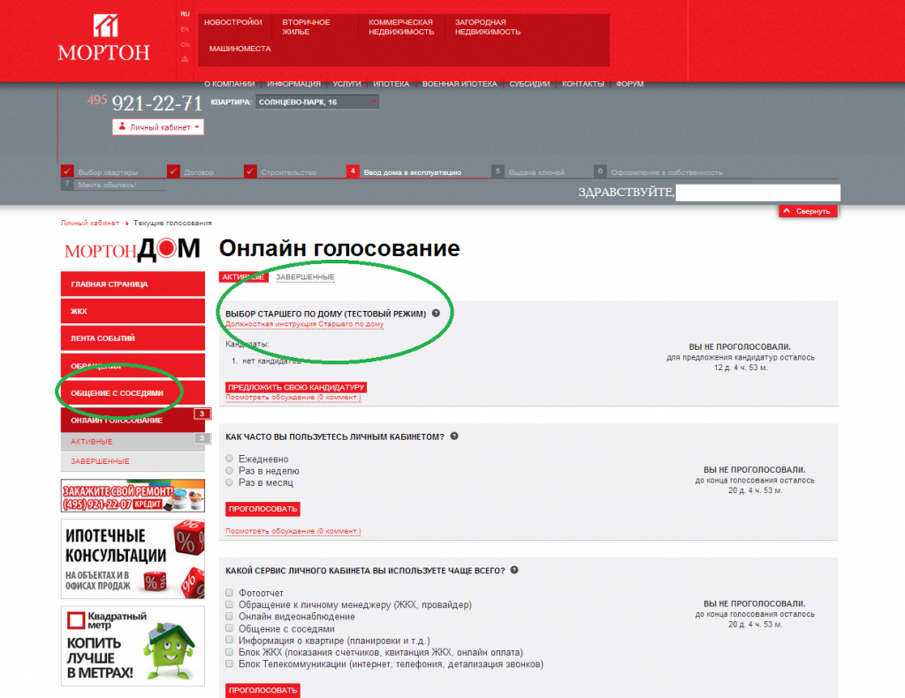
Task: Open the Военная ипотека menu item
Action: point(460,84)
